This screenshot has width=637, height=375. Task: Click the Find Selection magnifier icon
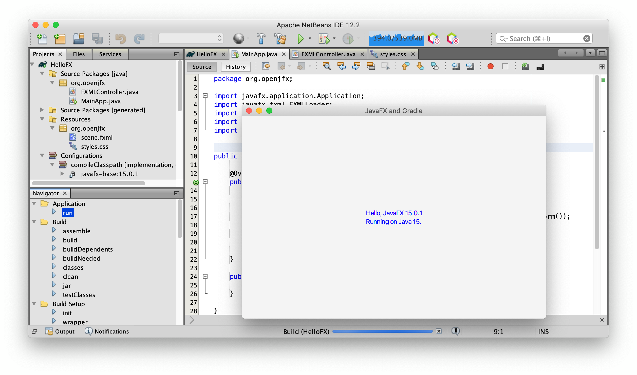point(327,67)
